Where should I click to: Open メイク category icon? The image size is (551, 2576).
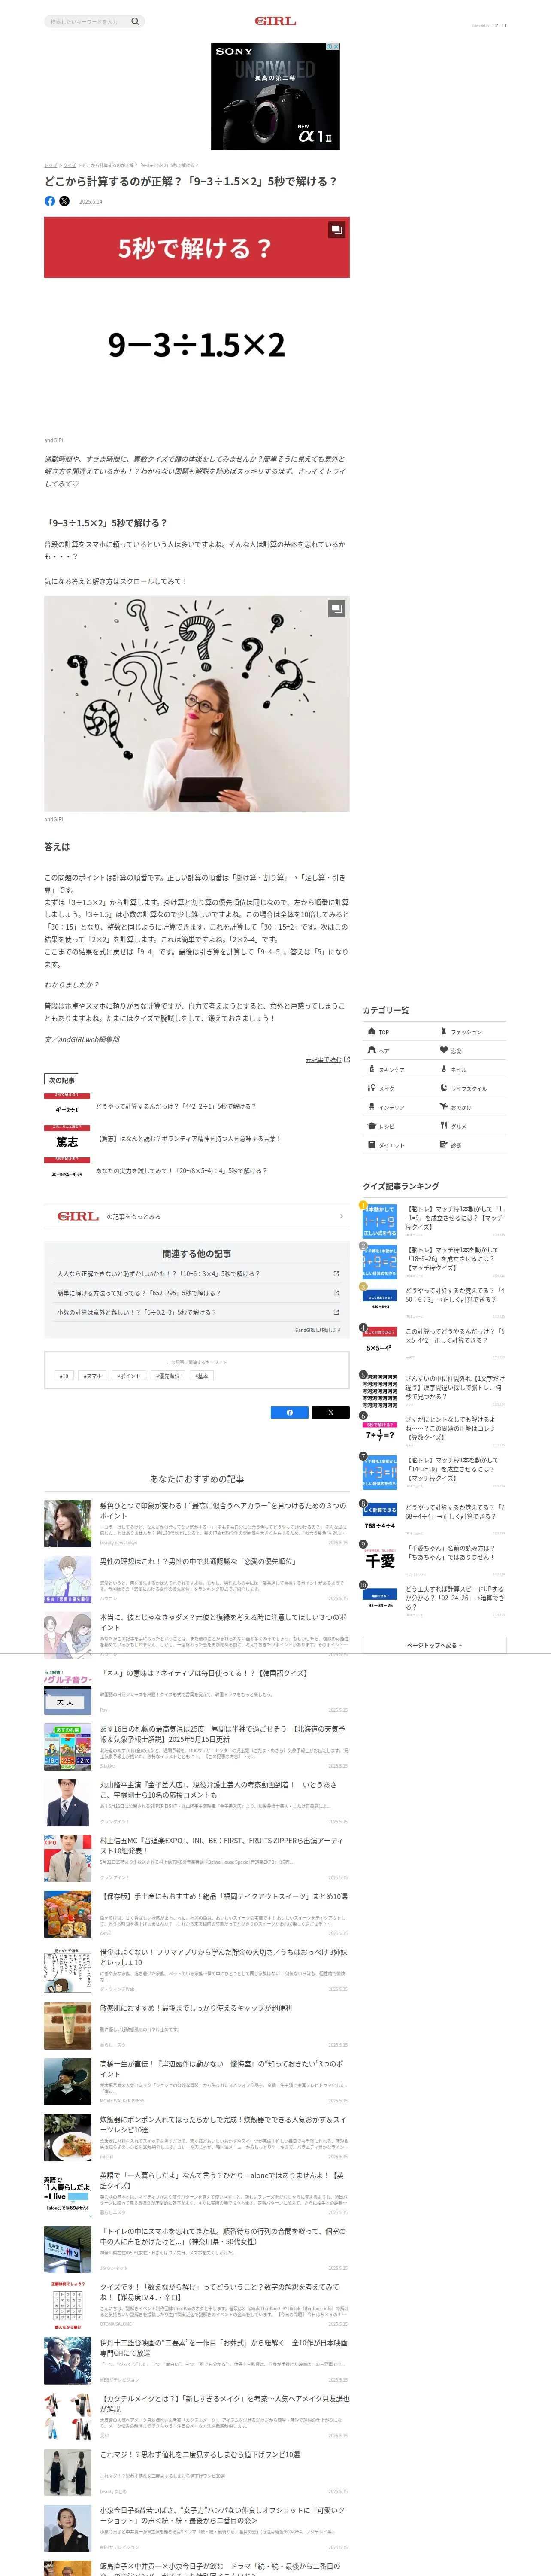pos(372,1088)
